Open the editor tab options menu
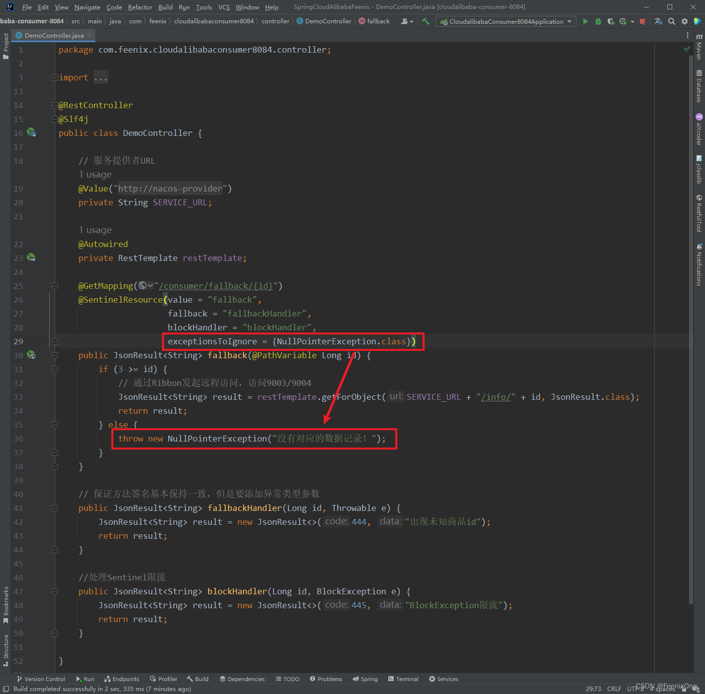Viewport: 705px width, 694px height. point(688,35)
